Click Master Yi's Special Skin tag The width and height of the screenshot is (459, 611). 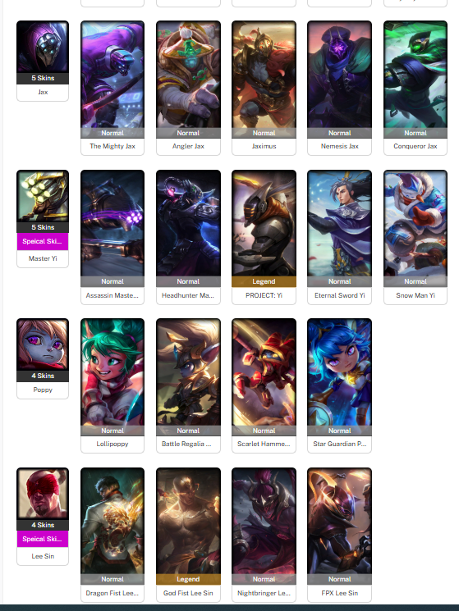point(43,241)
